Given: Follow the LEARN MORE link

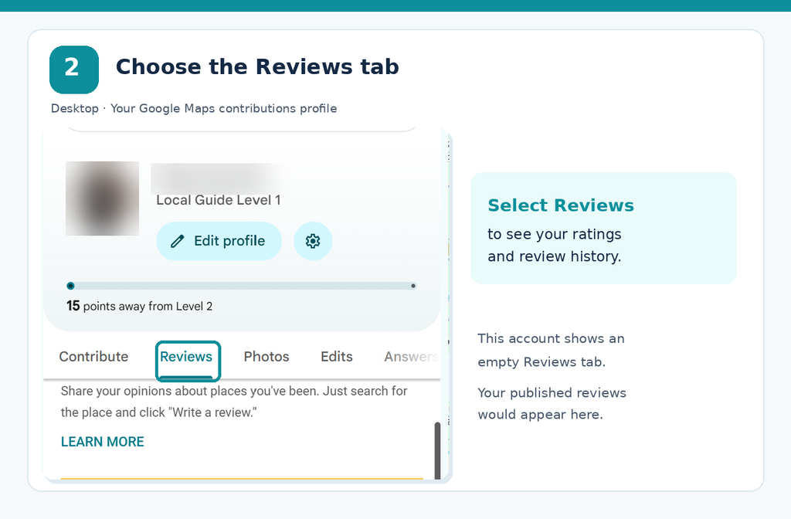Looking at the screenshot, I should (103, 442).
